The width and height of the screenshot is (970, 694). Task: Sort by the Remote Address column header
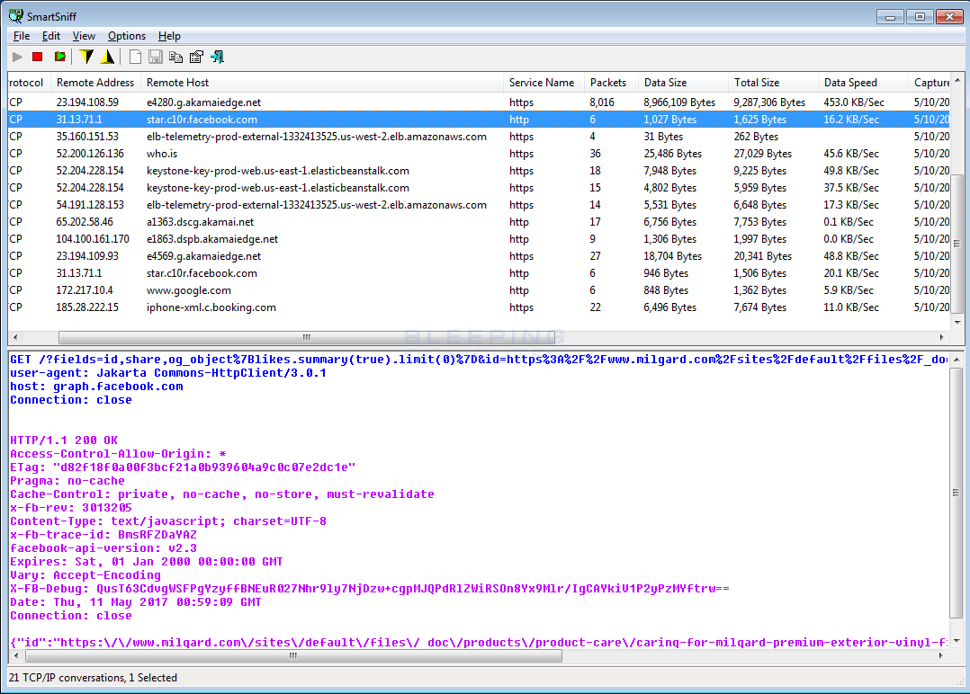tap(94, 83)
